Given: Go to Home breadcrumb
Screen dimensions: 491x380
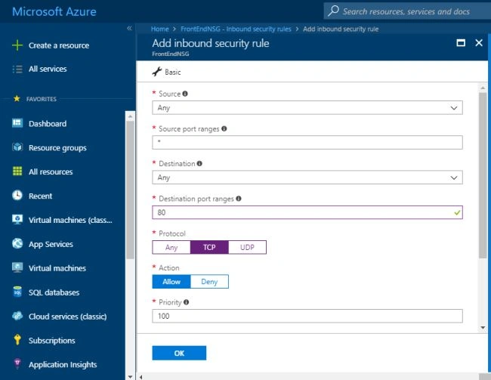Looking at the screenshot, I should click(159, 29).
